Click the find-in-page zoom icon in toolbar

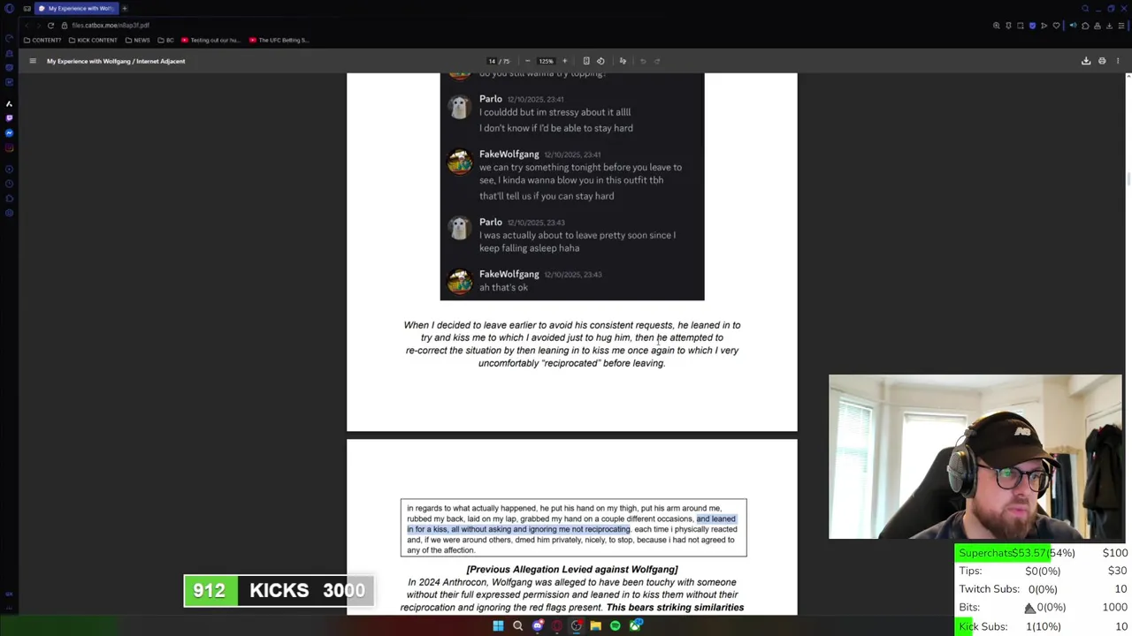pyautogui.click(x=997, y=26)
